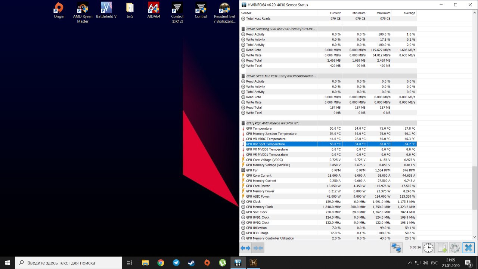Launch Google Chrome from the taskbar
This screenshot has height=269, width=478.
(161, 263)
